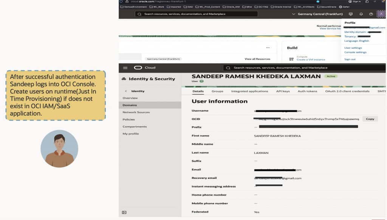Click Sign out in Profile menu
The image size is (387, 220).
[x=350, y=59]
